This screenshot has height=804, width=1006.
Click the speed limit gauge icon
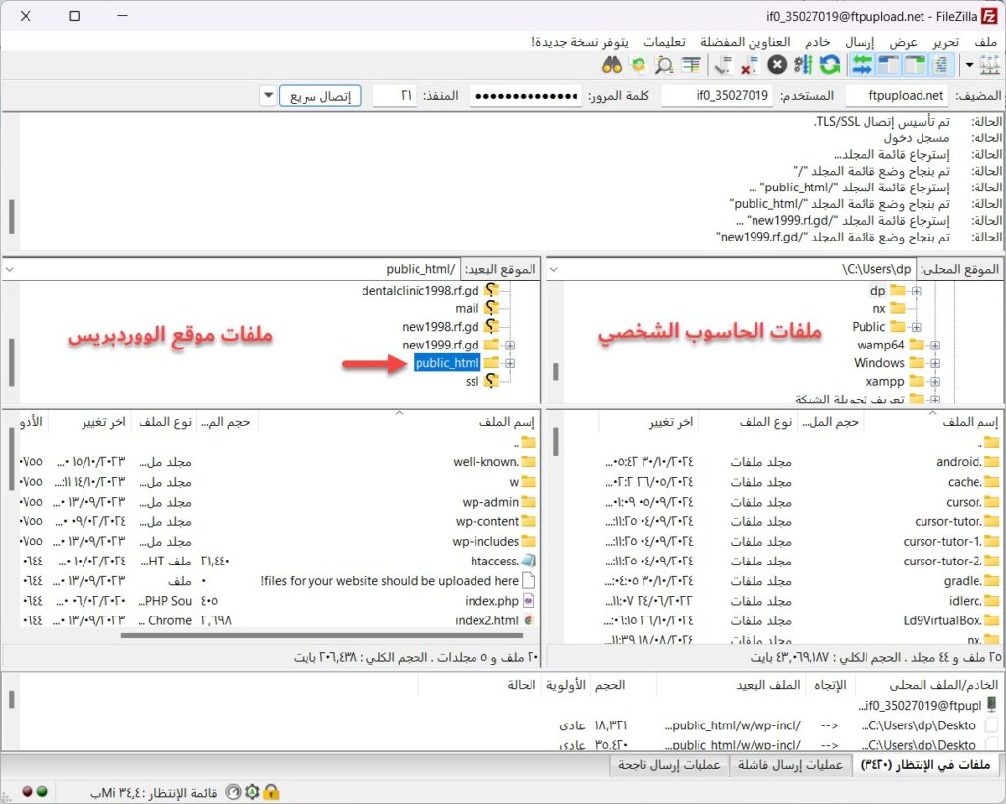pyautogui.click(x=234, y=792)
